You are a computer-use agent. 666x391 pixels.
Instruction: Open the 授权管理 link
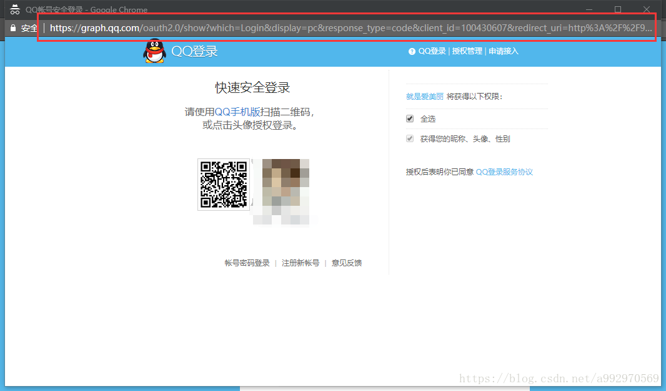467,51
